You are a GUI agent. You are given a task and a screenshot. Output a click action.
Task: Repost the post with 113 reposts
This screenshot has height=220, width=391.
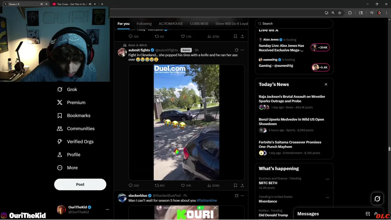[x=159, y=36]
